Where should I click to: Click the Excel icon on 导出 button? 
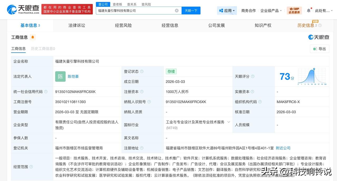pos(315,49)
